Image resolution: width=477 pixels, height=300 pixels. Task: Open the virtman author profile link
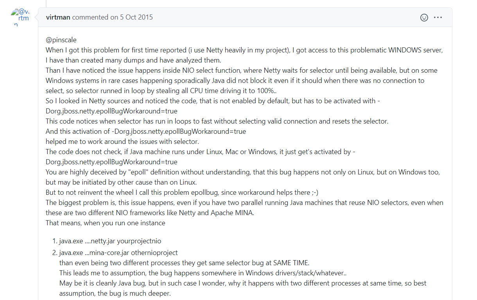pyautogui.click(x=58, y=17)
